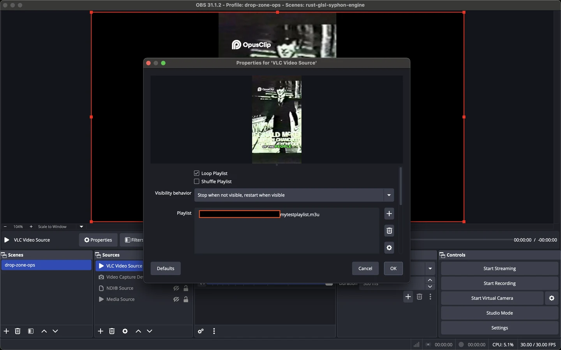Screen dimensions: 561x350
Task: Open virtual camera configuration gear
Action: pyautogui.click(x=552, y=298)
